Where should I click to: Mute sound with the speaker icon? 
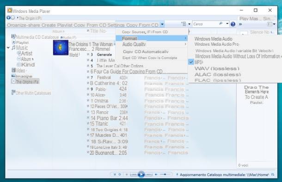click(156, 174)
